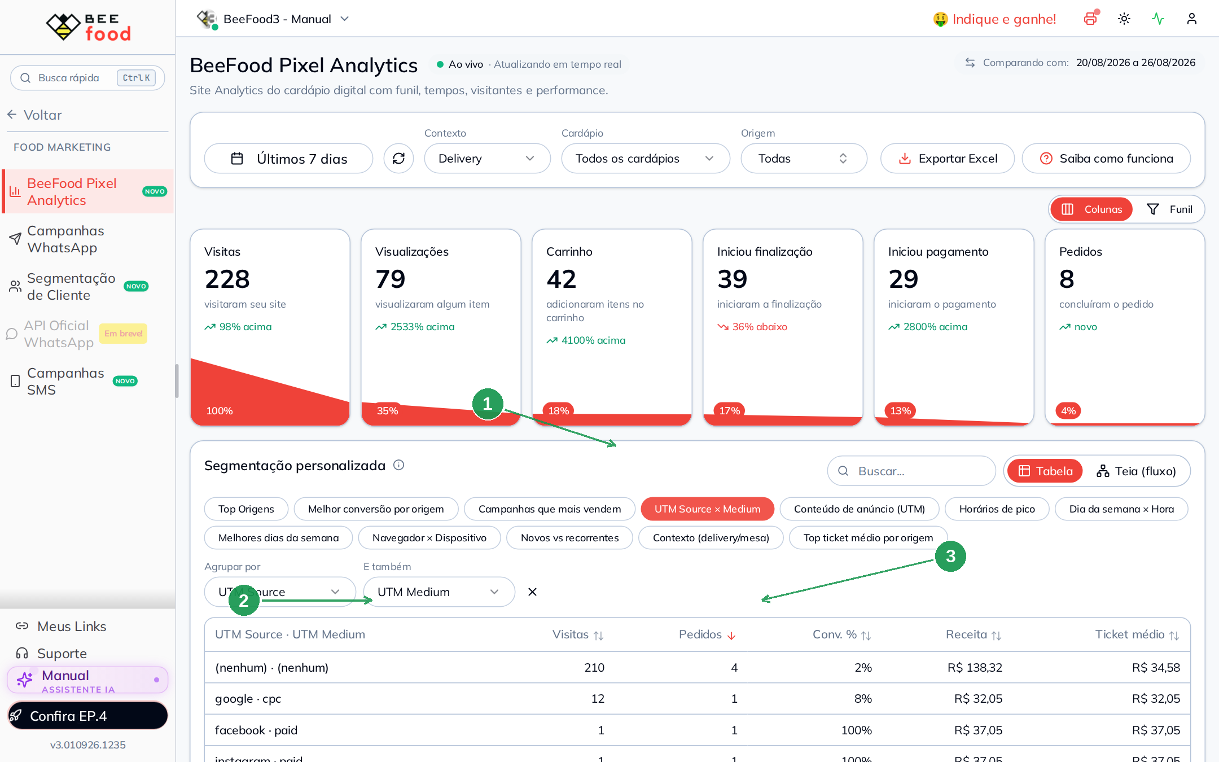The width and height of the screenshot is (1219, 762).
Task: Select the Horários de pico chip
Action: [x=997, y=509]
